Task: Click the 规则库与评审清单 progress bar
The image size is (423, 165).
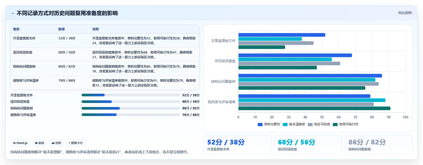Action: click(x=131, y=115)
